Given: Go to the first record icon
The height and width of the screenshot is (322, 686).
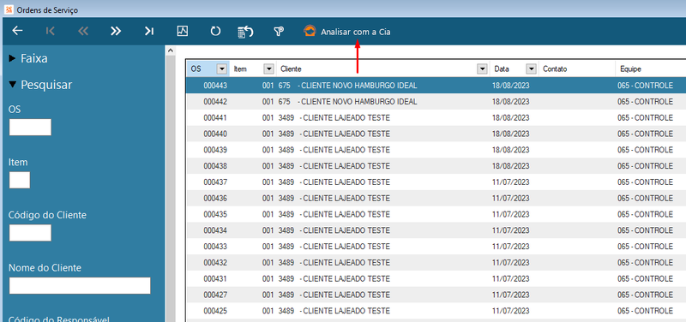Looking at the screenshot, I should click(51, 31).
